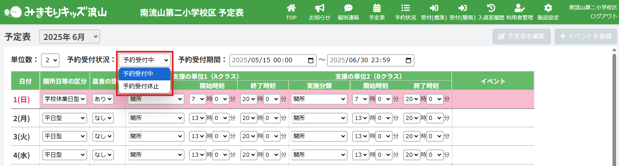Image resolution: width=619 pixels, height=166 pixels.
Task: Open calendar picker for reservation start date
Action: coord(311,60)
